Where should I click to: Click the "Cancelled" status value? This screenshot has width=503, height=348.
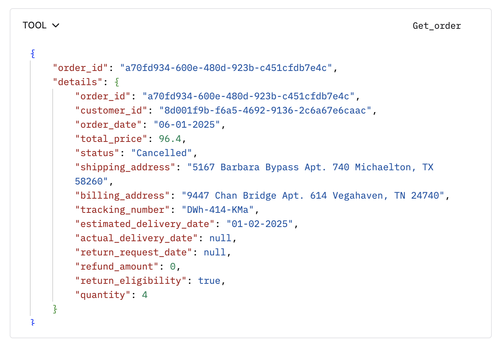click(161, 153)
